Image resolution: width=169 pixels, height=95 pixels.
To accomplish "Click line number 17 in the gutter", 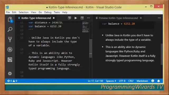I will coord(22,53).
